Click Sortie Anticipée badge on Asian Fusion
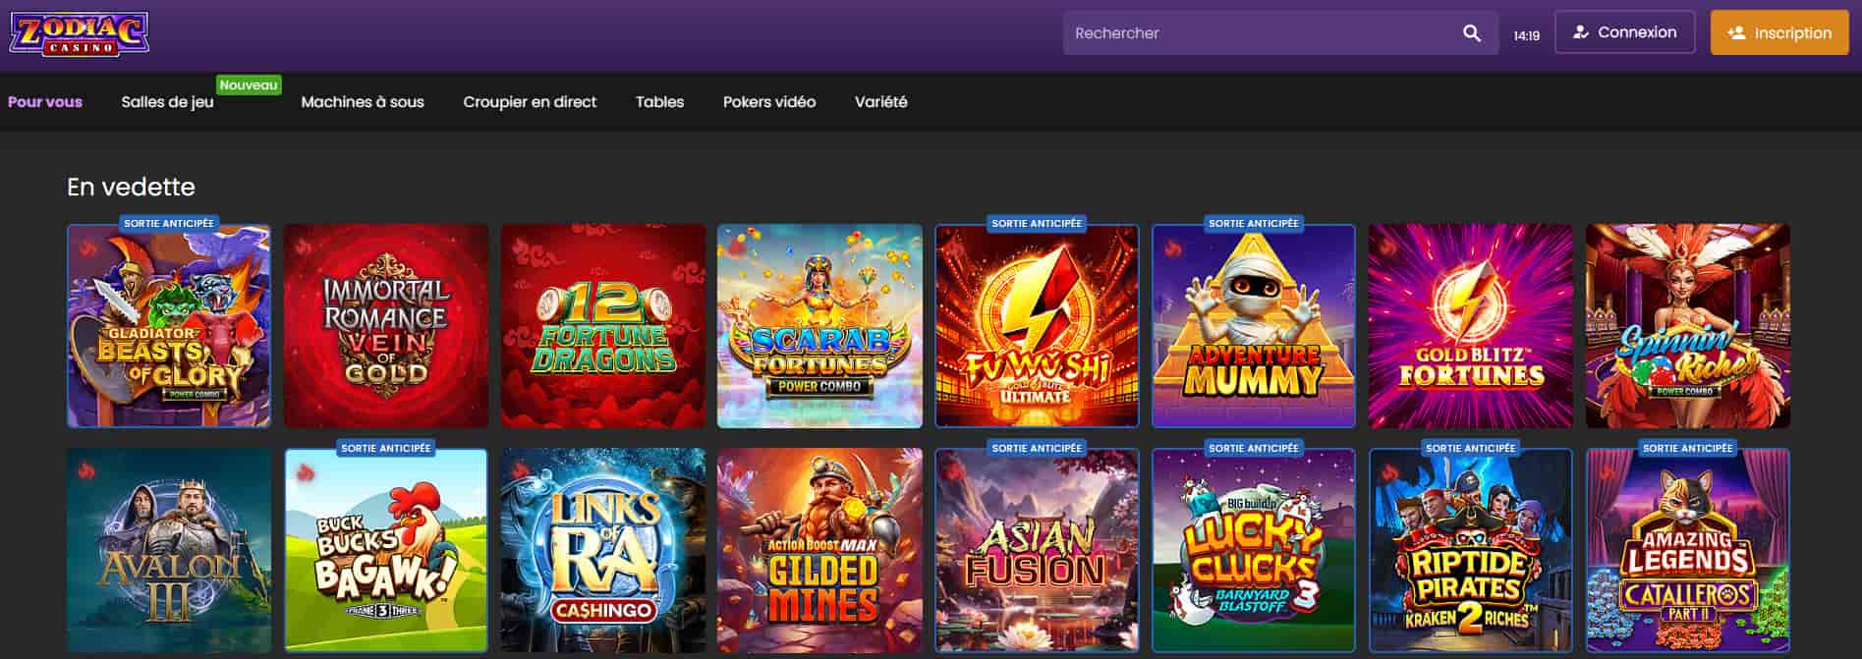 click(1037, 448)
